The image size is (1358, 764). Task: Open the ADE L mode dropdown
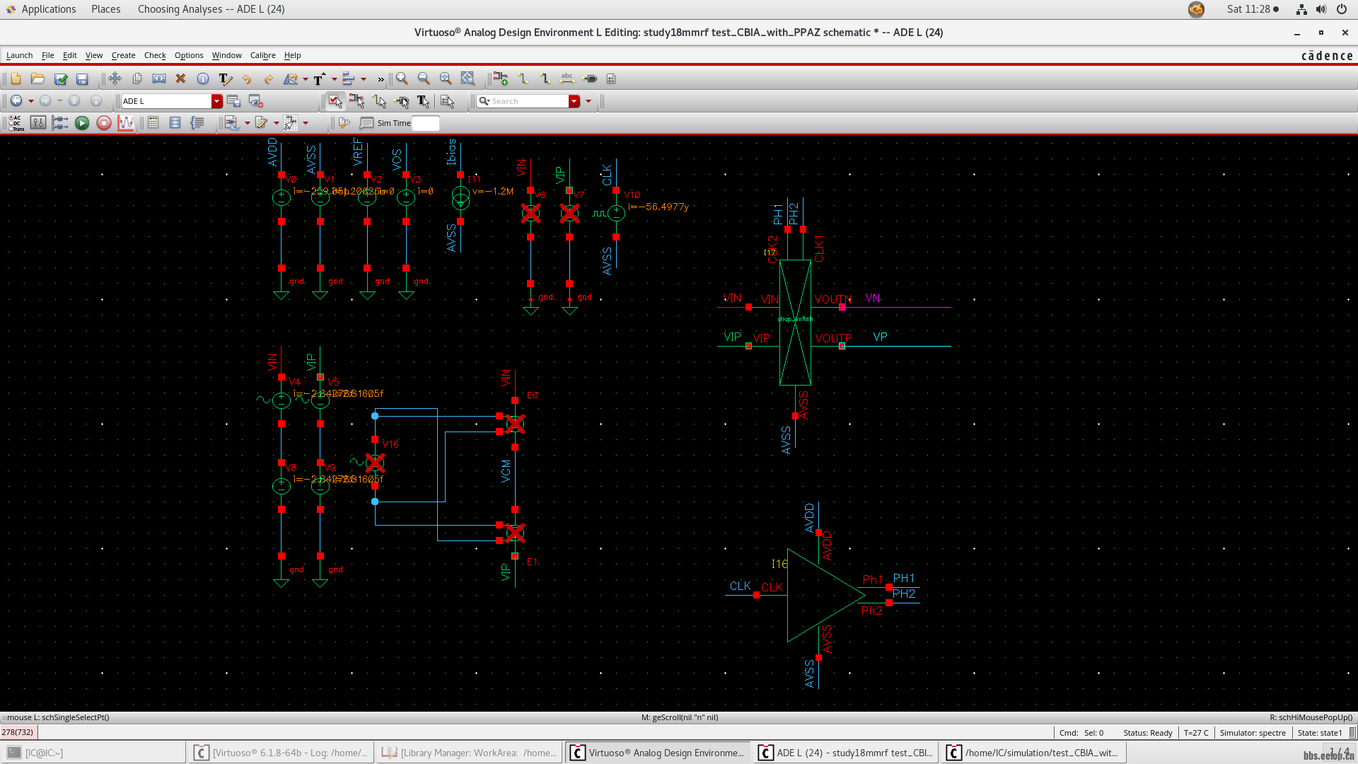[x=217, y=101]
